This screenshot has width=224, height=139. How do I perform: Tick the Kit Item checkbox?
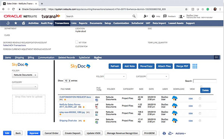pyautogui.click(x=77, y=42)
